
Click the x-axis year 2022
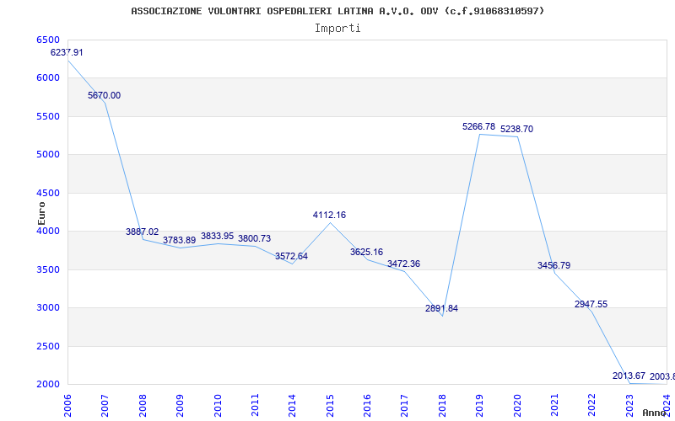592,405
